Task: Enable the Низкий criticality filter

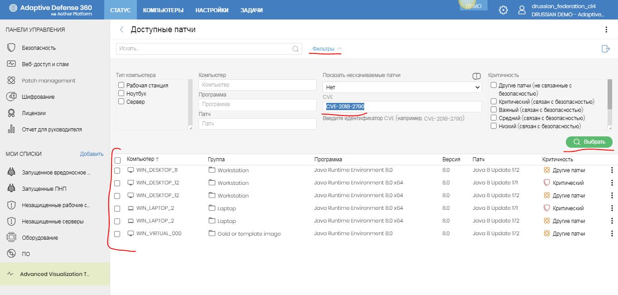Action: (x=494, y=126)
